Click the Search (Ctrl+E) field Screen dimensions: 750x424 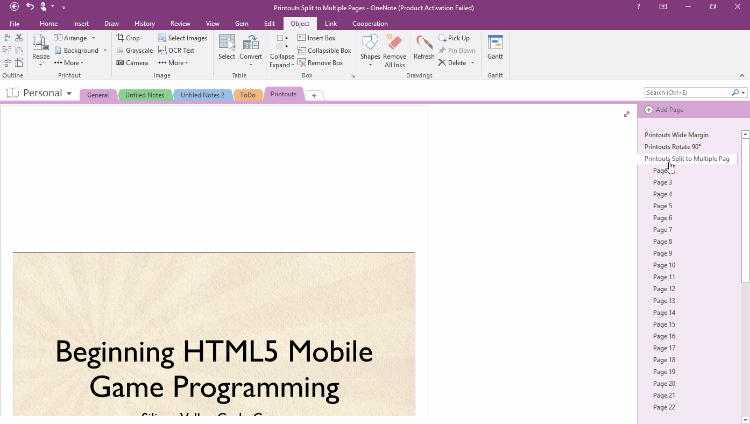pyautogui.click(x=688, y=93)
